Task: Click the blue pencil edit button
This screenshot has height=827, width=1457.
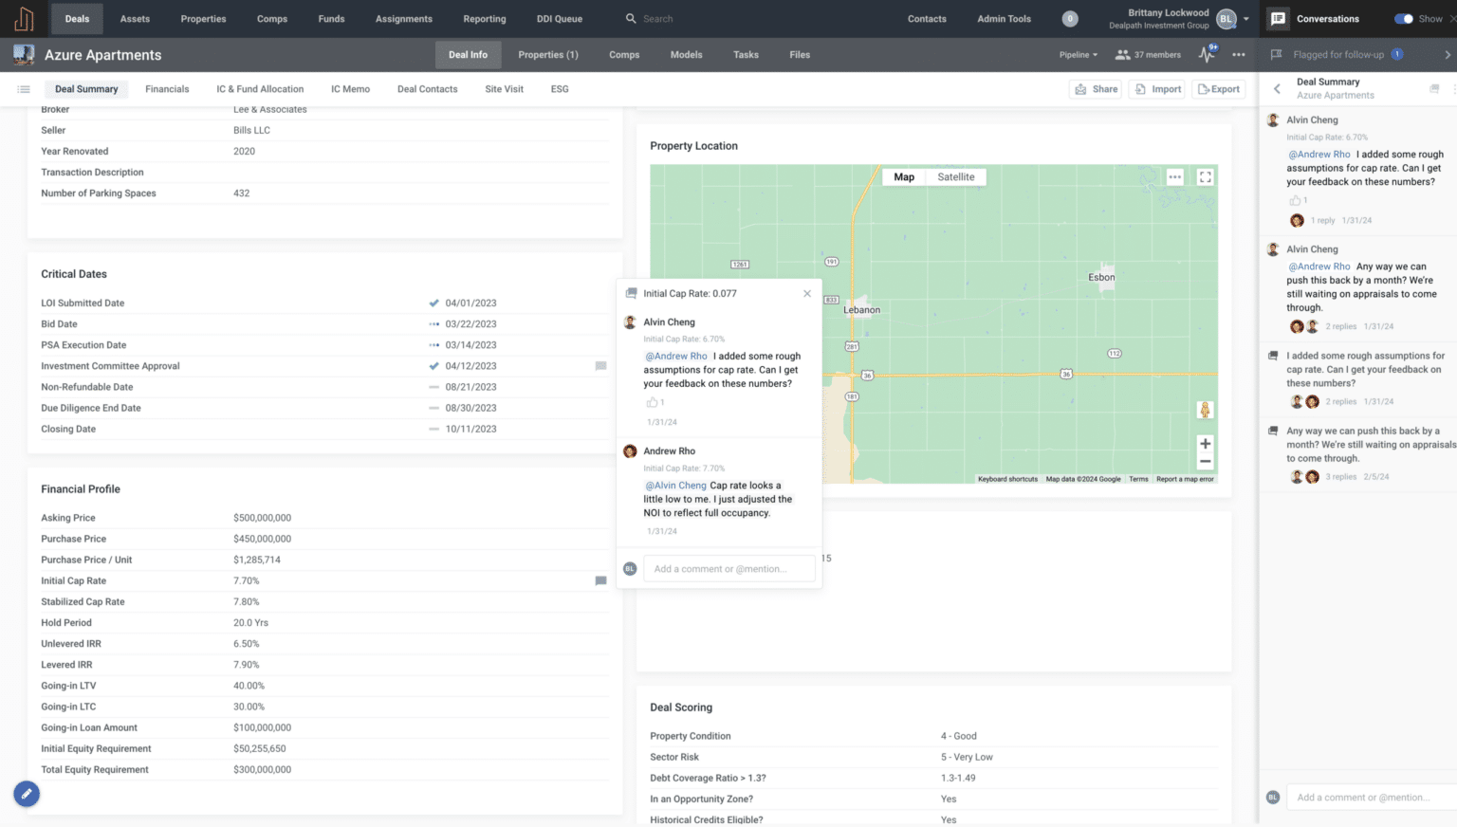Action: [27, 794]
